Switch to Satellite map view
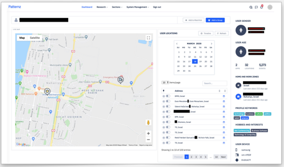The image size is (284, 167). (34, 38)
